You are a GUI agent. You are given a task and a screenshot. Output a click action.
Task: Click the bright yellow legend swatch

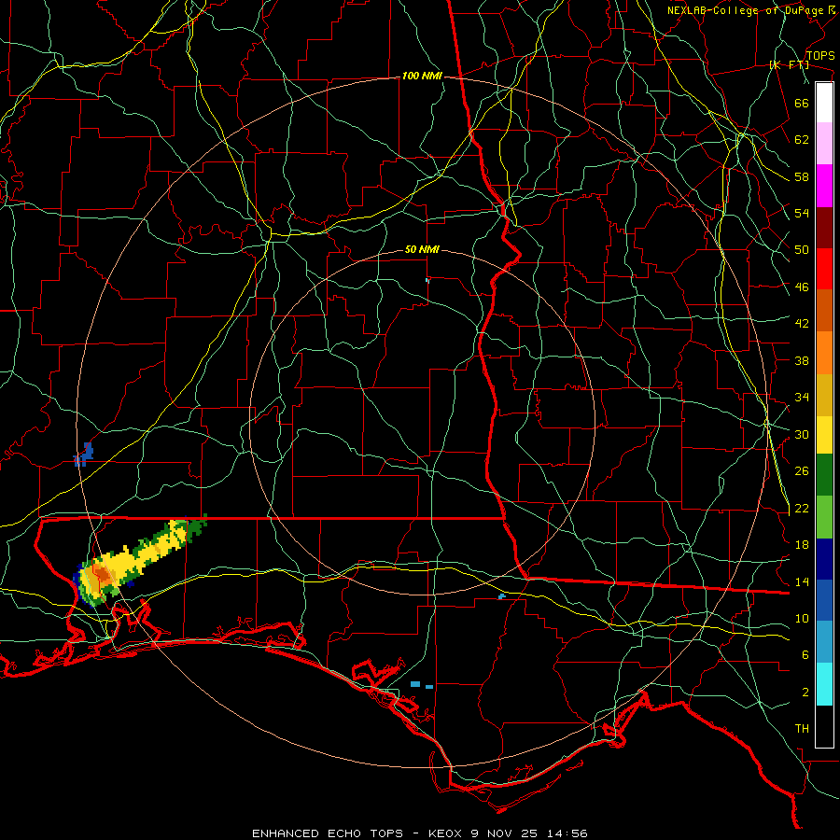[824, 435]
